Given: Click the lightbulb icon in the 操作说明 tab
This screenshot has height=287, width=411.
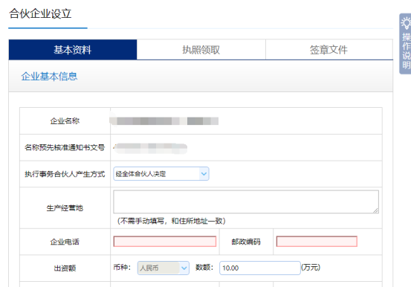Looking at the screenshot, I should 407,24.
